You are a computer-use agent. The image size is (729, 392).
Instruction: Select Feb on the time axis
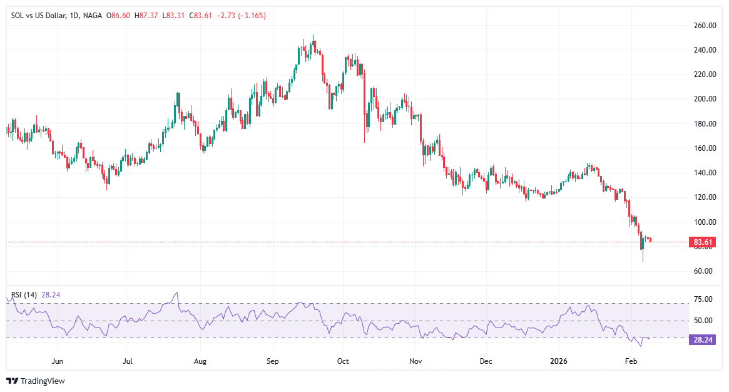(x=631, y=361)
